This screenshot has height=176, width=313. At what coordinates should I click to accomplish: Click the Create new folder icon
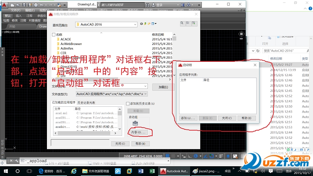tap(149, 23)
